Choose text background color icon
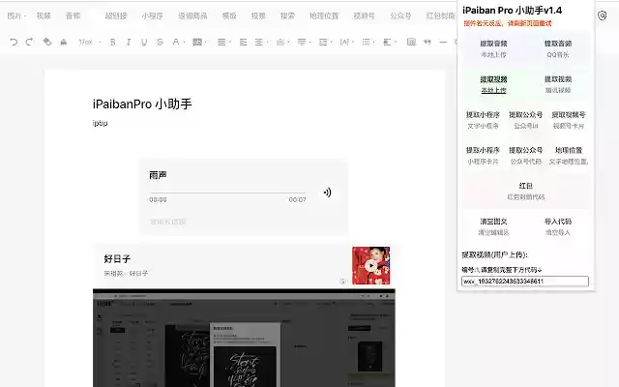 [x=199, y=42]
